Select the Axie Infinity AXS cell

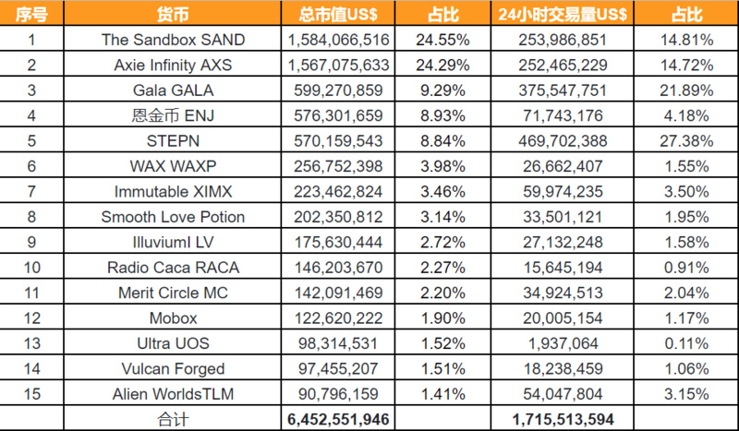tap(173, 66)
